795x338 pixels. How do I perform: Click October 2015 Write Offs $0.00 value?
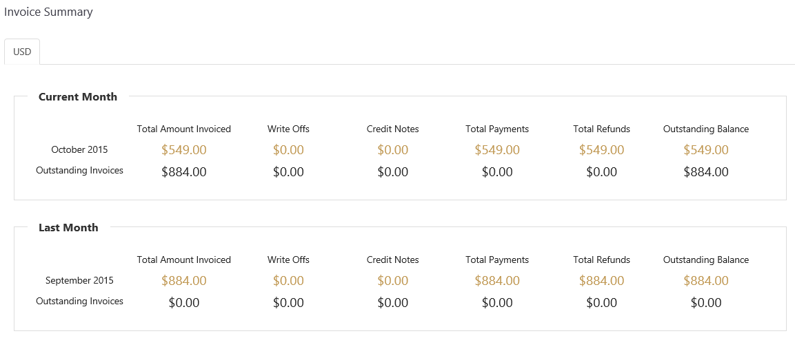pos(288,150)
